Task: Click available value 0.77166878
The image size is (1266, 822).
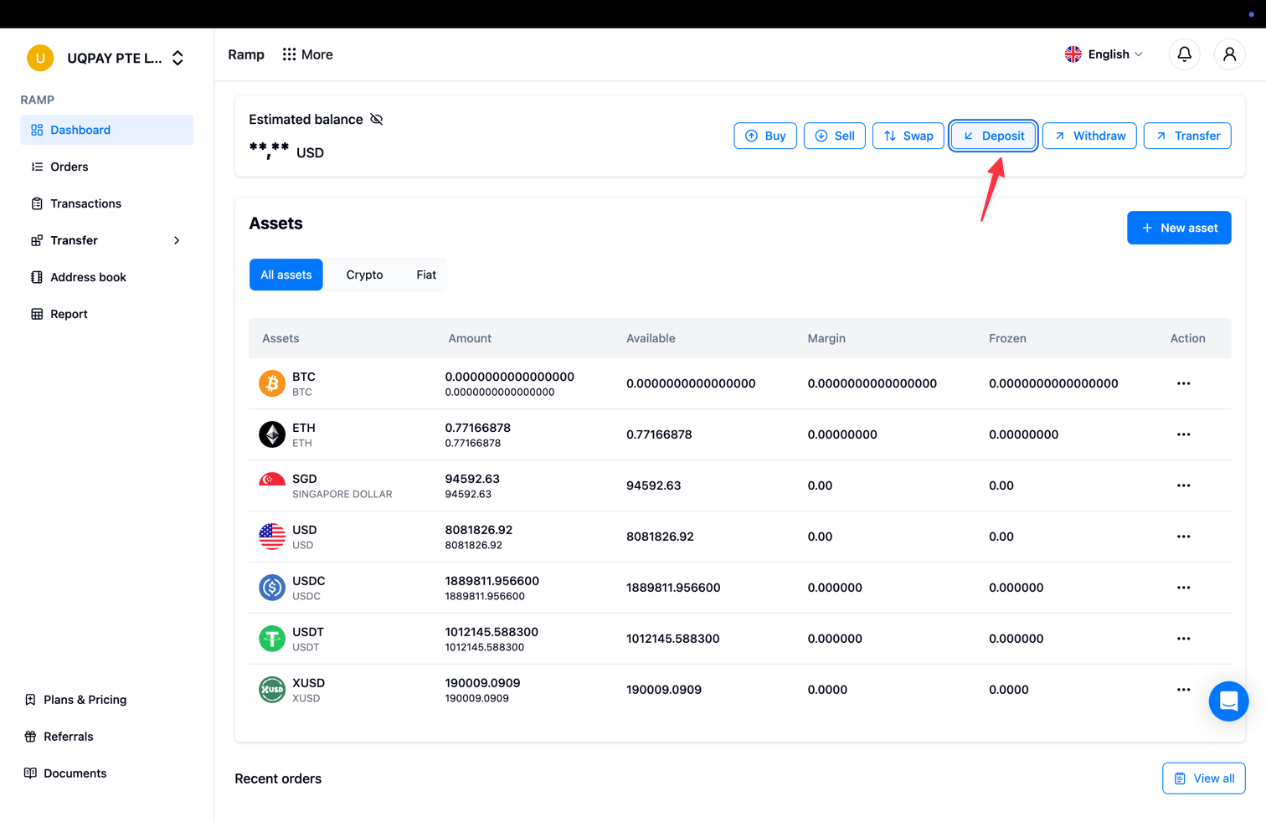Action: pyautogui.click(x=659, y=434)
